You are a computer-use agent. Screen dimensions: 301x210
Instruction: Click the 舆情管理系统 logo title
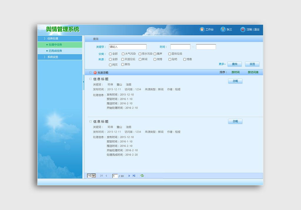[63, 29]
